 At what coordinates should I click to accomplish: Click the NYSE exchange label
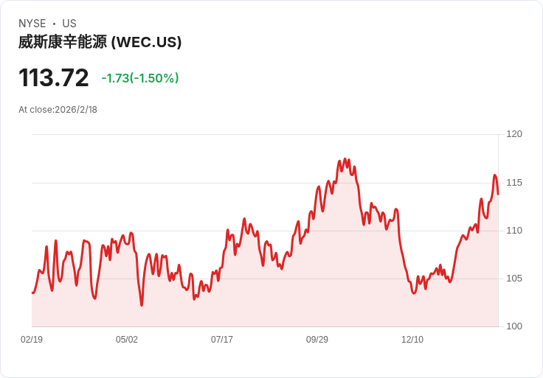point(32,24)
